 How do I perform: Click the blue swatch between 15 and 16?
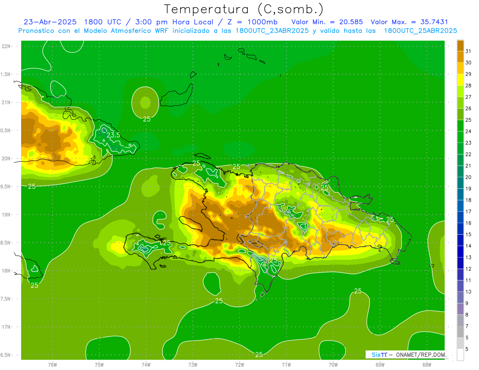[460, 229]
